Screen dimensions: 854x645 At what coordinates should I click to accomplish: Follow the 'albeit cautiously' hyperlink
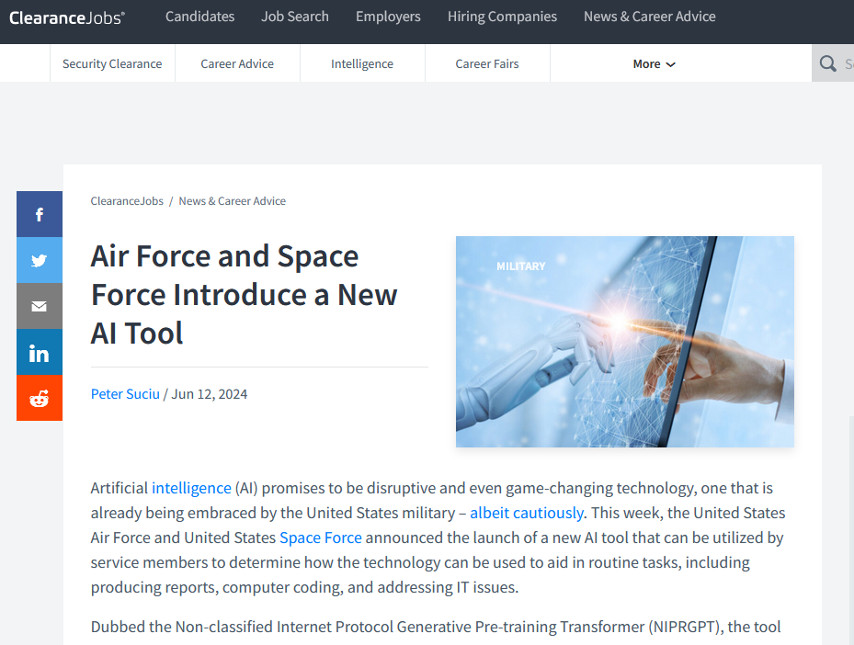[527, 513]
